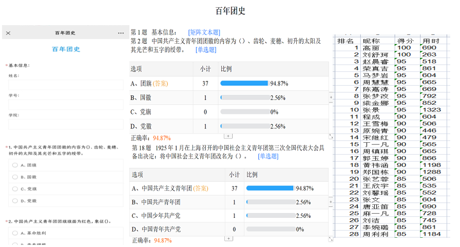Screen dimensions: 460x247
Task: Select radio option A、团旗 in question 1
Action: point(15,165)
